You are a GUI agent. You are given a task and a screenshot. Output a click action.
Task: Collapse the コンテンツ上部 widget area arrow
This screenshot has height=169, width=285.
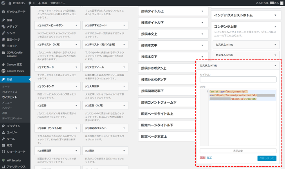point(275,27)
